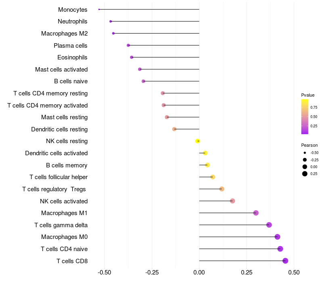Click the "T cells regulatory Tregs" label
323x283 pixels.
tap(55, 189)
